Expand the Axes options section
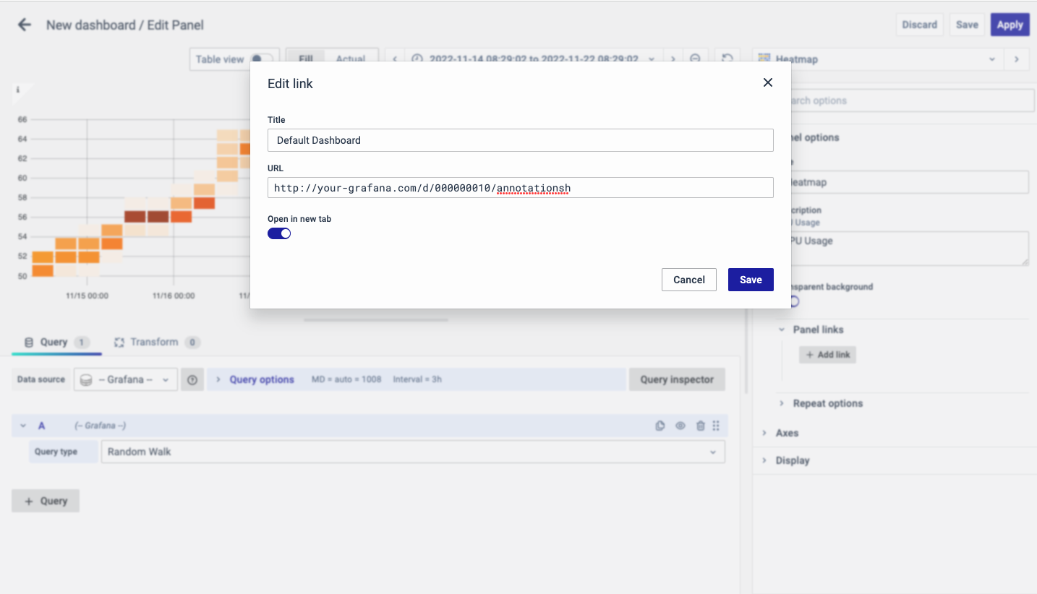Viewport: 1037px width, 594px height. [787, 433]
